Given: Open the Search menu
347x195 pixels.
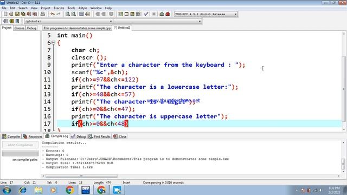Looking at the screenshot, I should point(23,8).
